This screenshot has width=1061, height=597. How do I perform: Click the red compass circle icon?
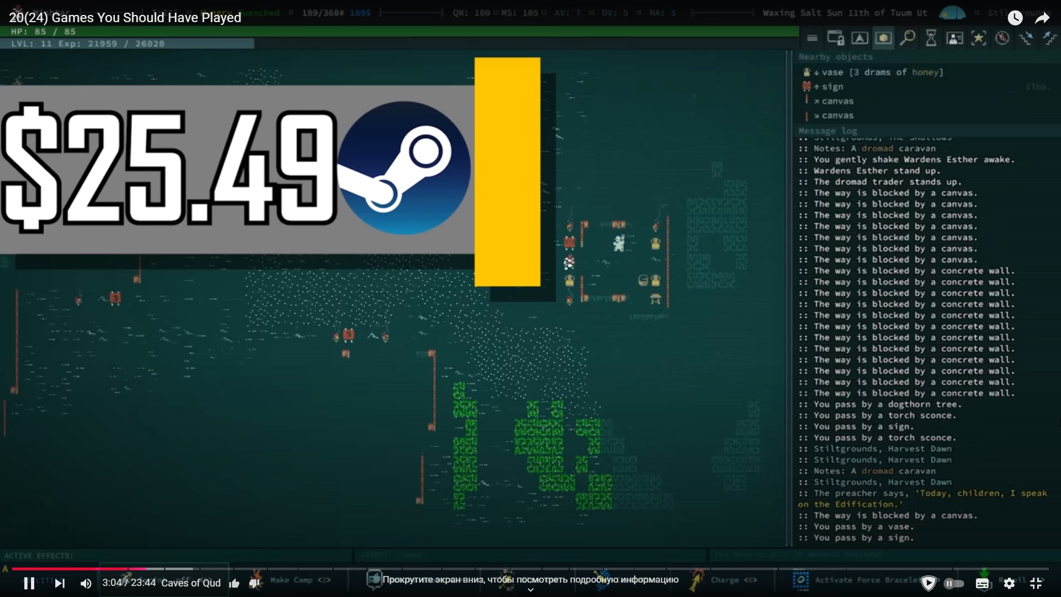1002,38
